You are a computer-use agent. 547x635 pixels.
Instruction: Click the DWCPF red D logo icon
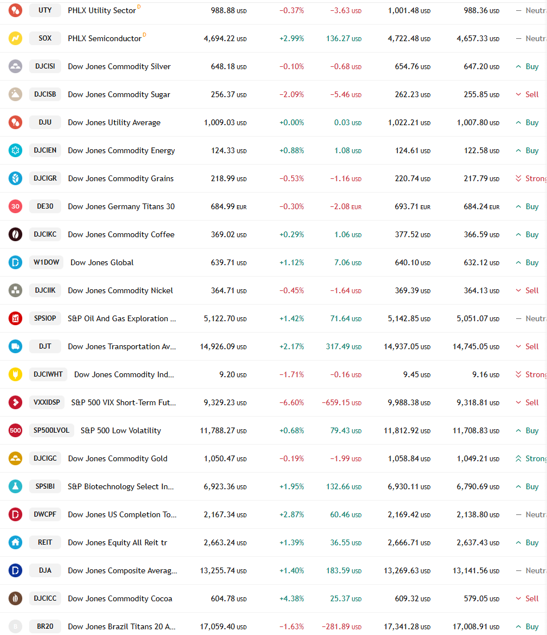tap(15, 514)
